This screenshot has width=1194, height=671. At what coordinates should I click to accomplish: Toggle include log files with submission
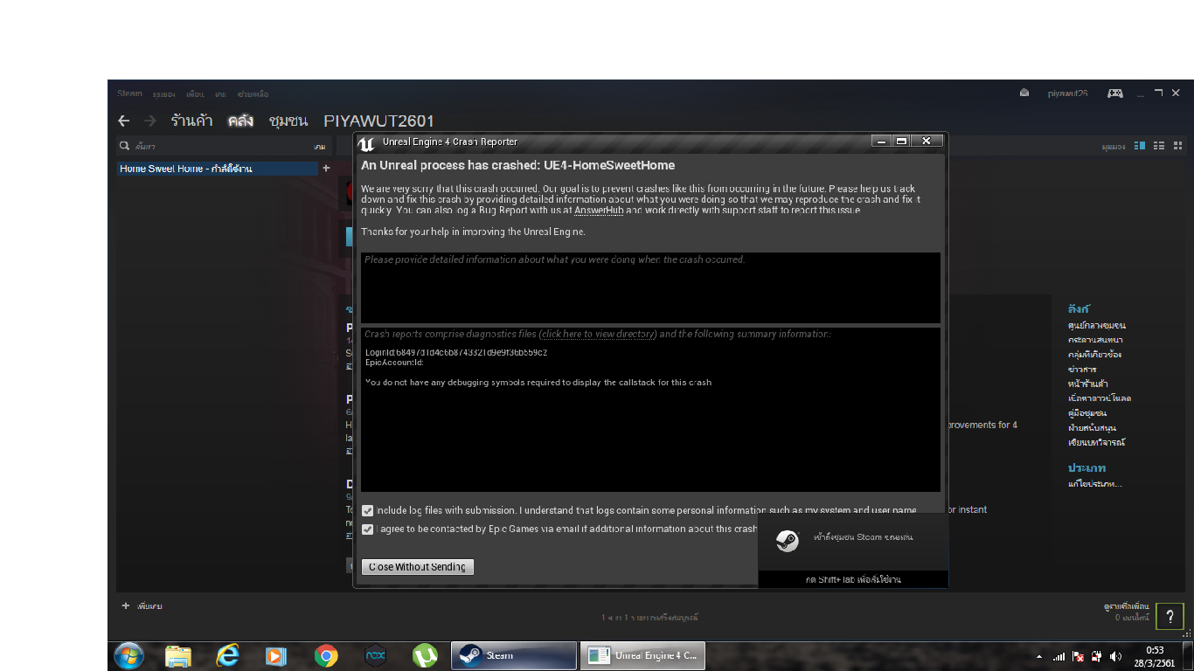point(368,510)
